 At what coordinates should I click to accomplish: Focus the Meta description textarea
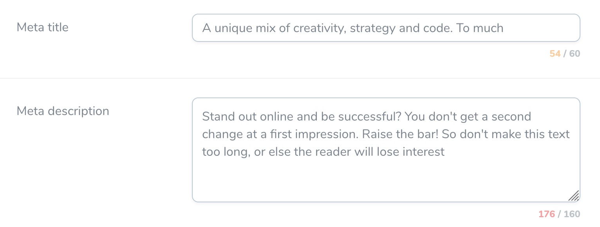click(386, 150)
